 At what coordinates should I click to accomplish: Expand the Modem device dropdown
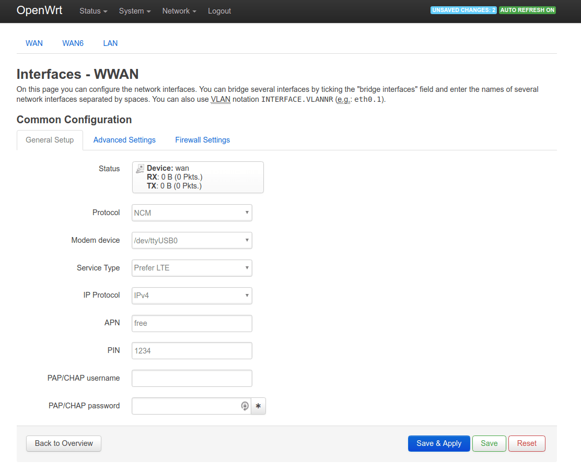(192, 240)
